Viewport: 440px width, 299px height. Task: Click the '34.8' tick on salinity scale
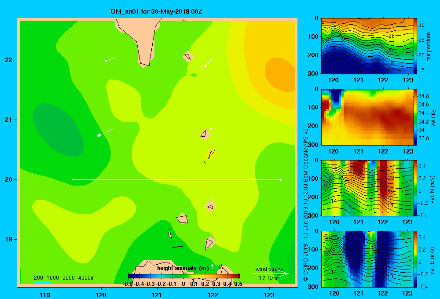click(x=423, y=96)
